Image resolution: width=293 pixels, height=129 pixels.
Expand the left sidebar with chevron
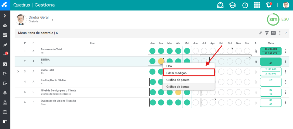pyautogui.click(x=5, y=16)
